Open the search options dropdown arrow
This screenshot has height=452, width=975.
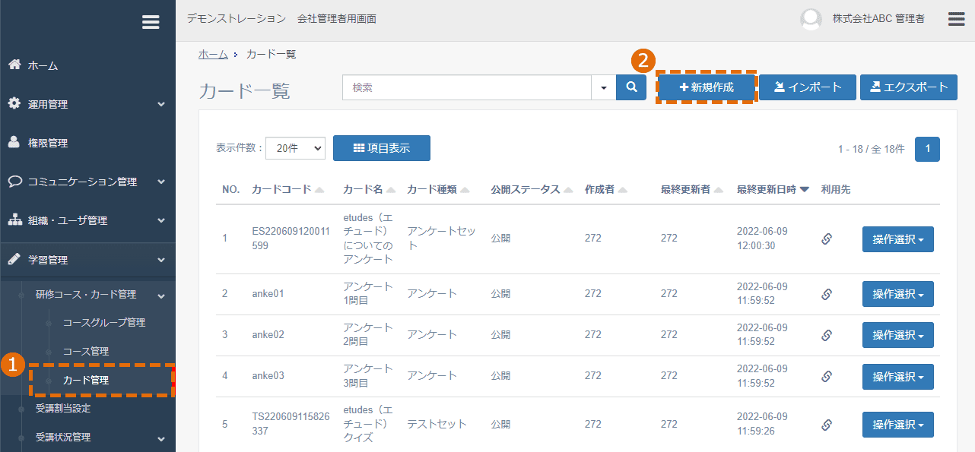click(604, 87)
